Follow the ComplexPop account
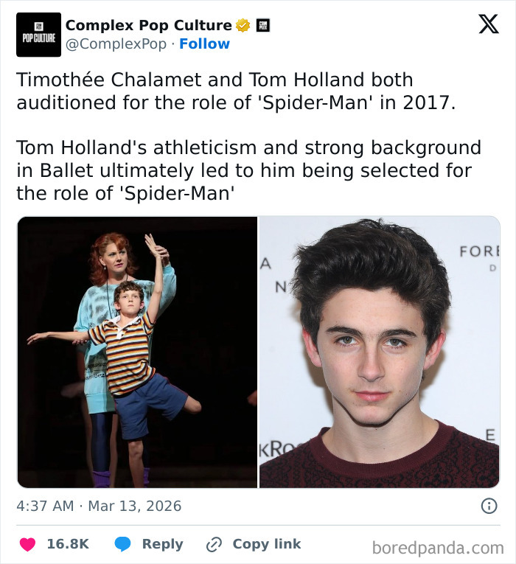The image size is (516, 564). 204,44
